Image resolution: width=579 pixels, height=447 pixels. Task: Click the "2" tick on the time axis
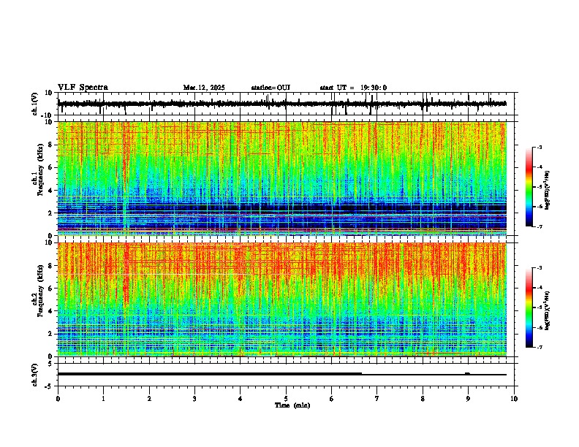(149, 398)
